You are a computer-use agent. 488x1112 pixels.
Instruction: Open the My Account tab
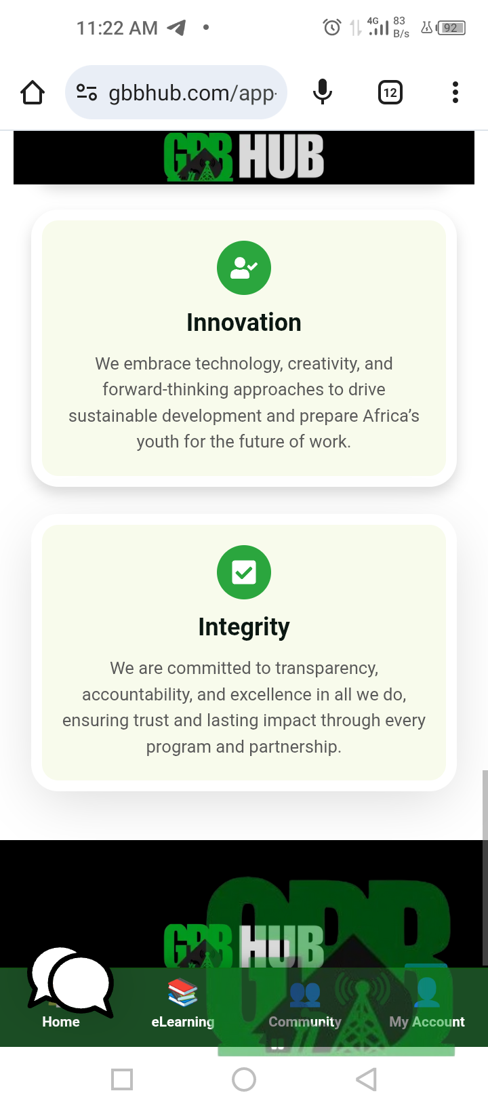point(427,1021)
